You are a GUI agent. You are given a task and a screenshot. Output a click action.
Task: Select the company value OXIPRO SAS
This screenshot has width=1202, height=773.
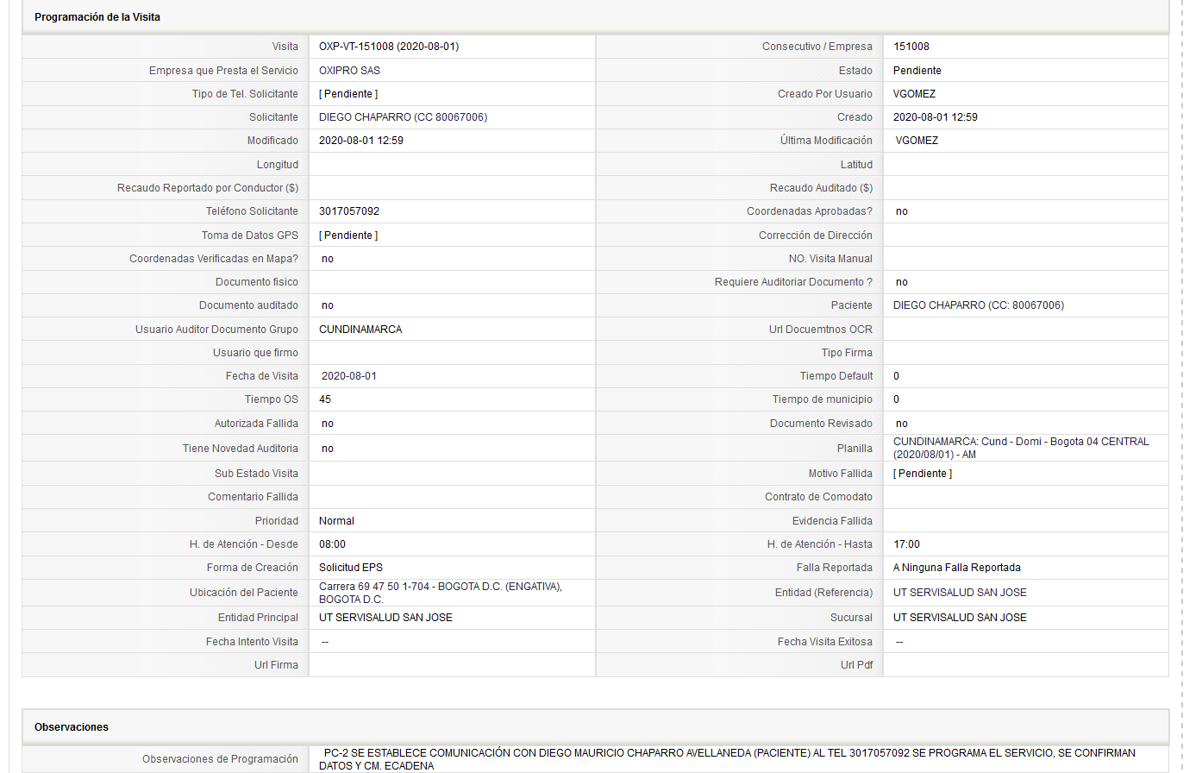click(x=349, y=71)
